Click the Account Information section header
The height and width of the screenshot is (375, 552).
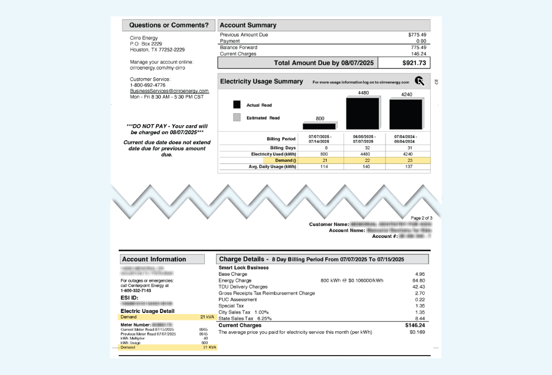point(162,260)
